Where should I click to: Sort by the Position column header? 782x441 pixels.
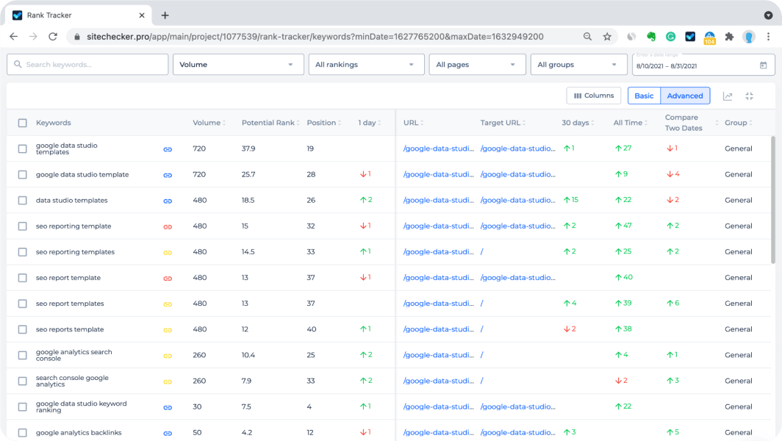pyautogui.click(x=323, y=123)
